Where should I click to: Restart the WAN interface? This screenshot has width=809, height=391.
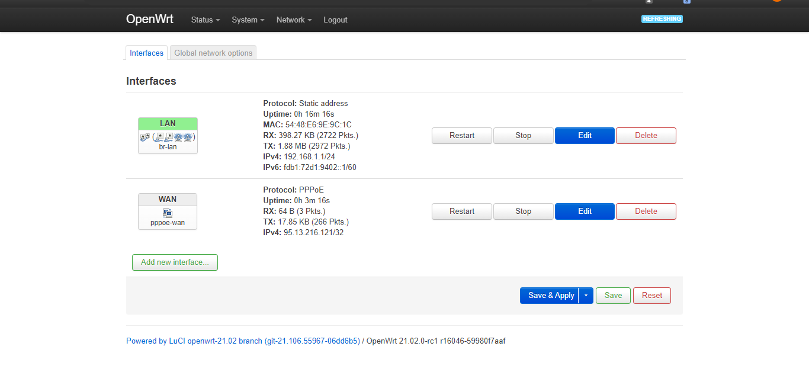click(x=462, y=211)
